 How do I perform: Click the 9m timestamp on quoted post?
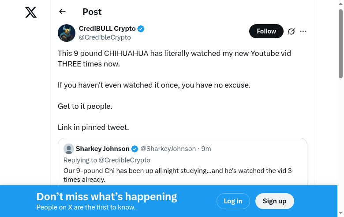(206, 149)
